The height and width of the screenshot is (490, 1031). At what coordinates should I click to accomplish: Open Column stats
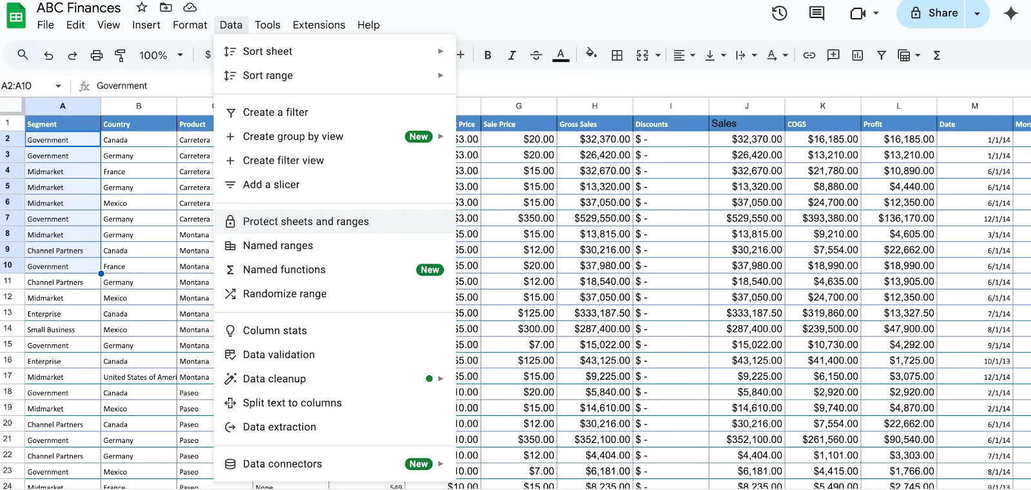[x=334, y=331]
